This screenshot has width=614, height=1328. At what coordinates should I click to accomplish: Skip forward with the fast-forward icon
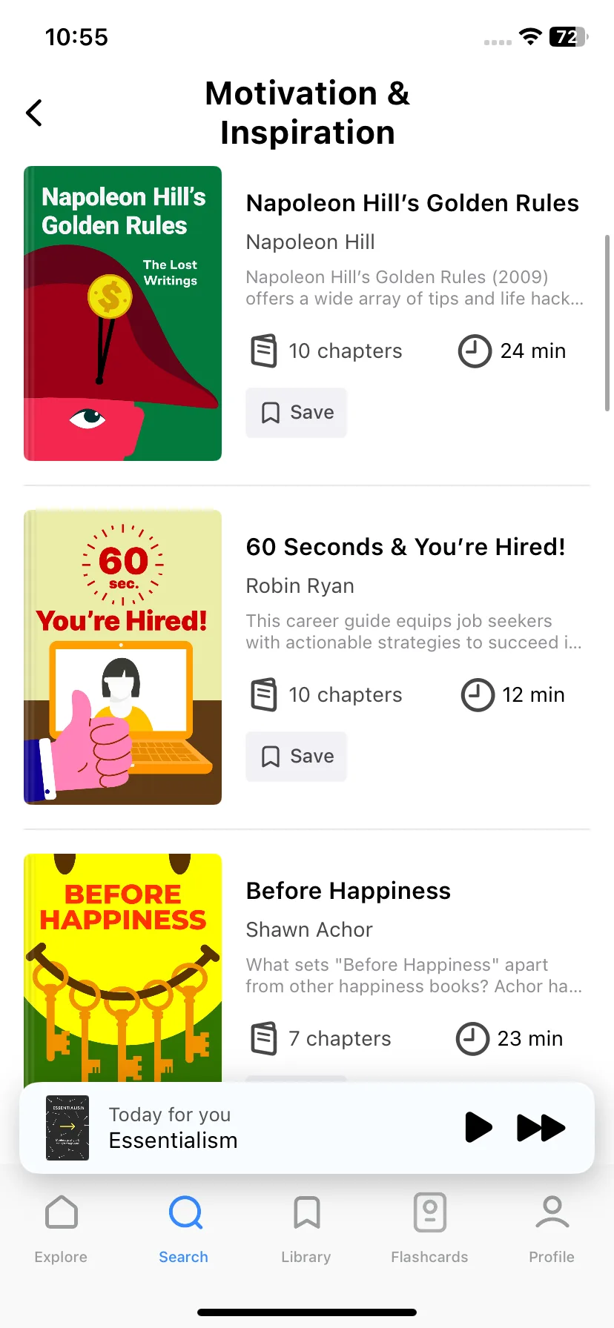pos(541,1127)
